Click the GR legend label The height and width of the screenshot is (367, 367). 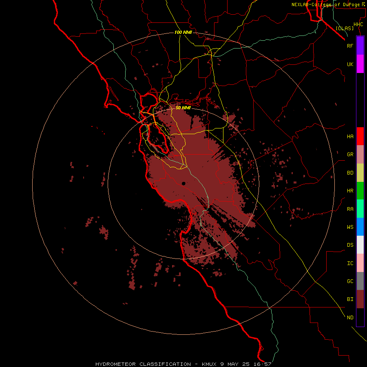coord(350,155)
